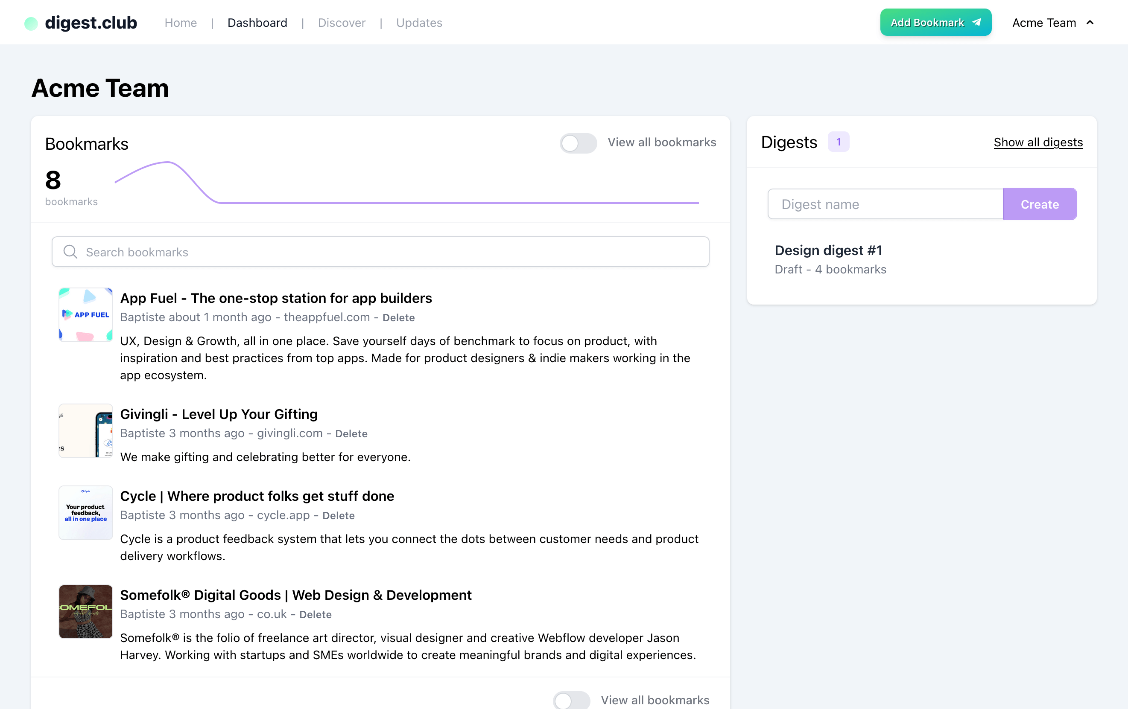
Task: Click the 'Acme Team' page heading
Action: 100,88
